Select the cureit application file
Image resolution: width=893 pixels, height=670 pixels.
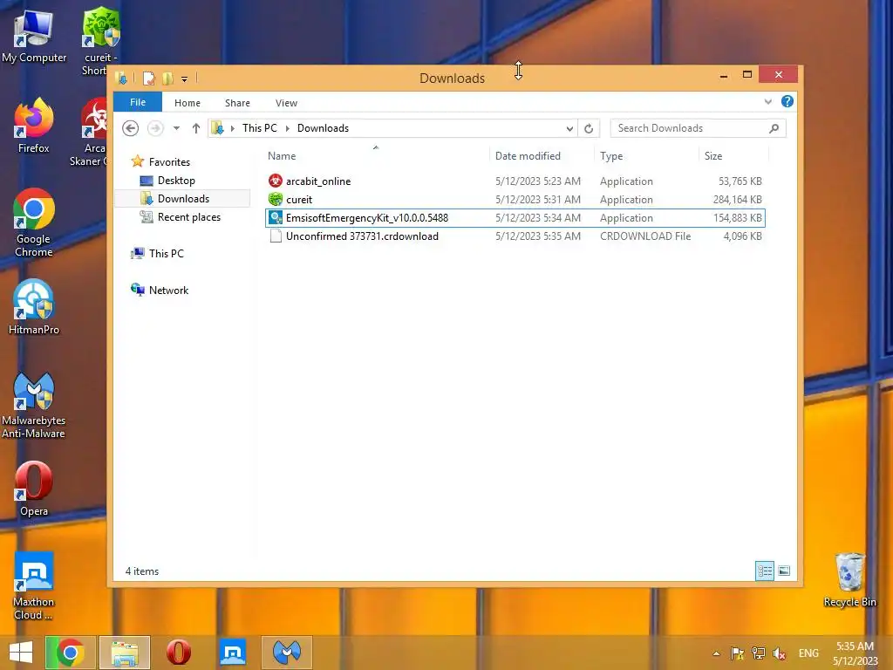pos(515,200)
